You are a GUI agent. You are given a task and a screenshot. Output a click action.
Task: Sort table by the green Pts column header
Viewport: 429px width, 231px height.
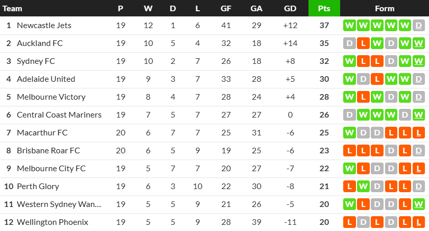tap(324, 9)
